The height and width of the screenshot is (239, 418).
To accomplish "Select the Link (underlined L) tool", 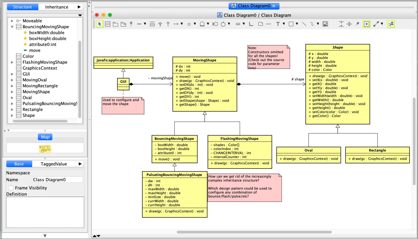I will (x=251, y=24).
